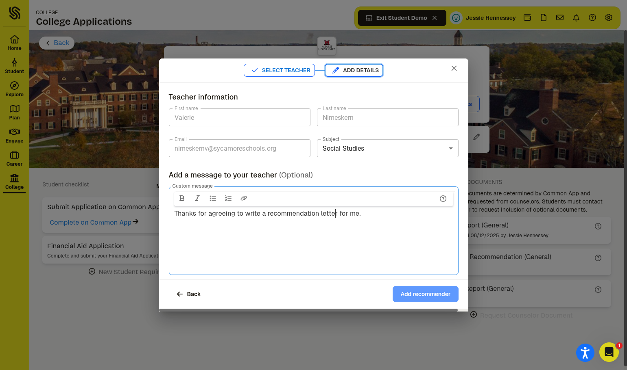Click Back link above campus photo

pyautogui.click(x=57, y=43)
